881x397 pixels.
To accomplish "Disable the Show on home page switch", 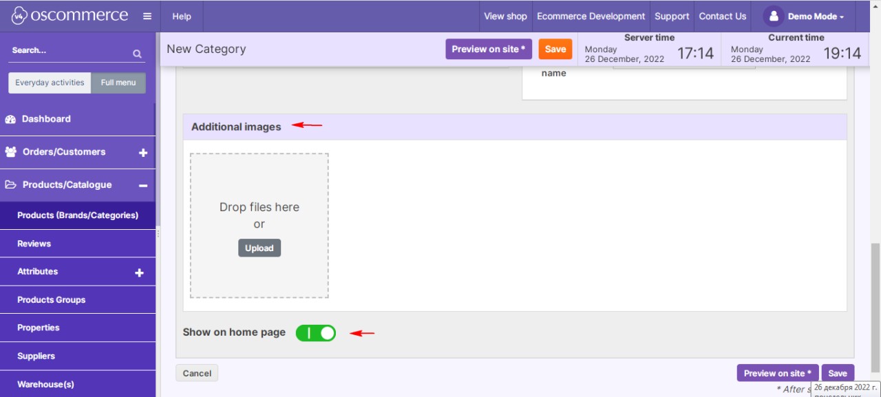I will (316, 333).
